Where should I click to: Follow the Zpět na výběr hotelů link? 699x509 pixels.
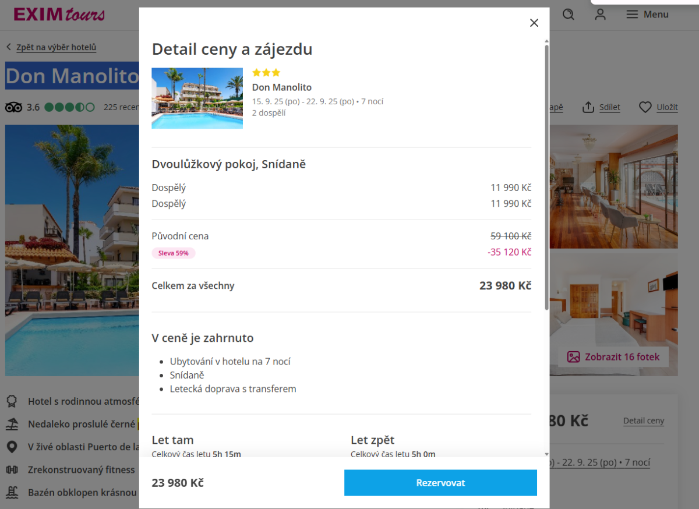[56, 48]
